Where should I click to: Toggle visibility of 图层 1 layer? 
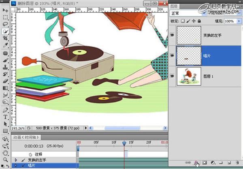[x=173, y=75]
